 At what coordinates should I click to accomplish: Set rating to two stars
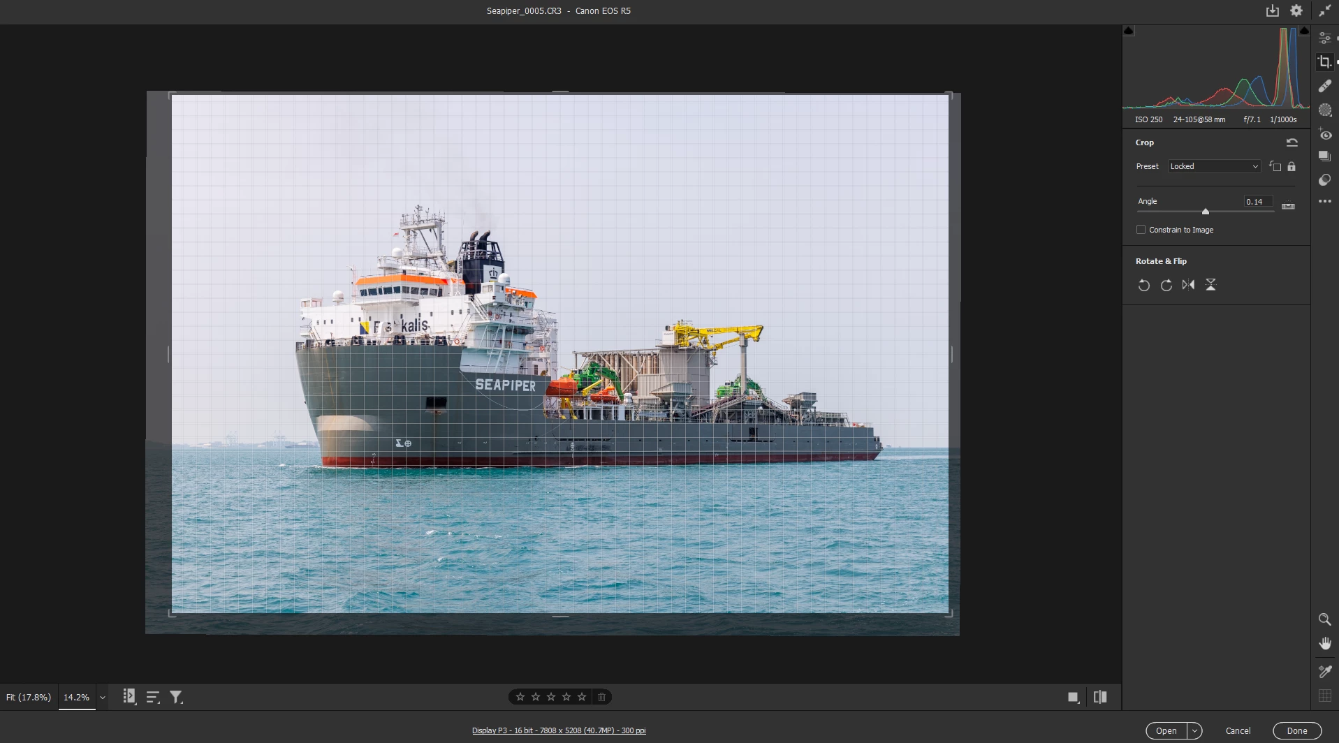[536, 697]
